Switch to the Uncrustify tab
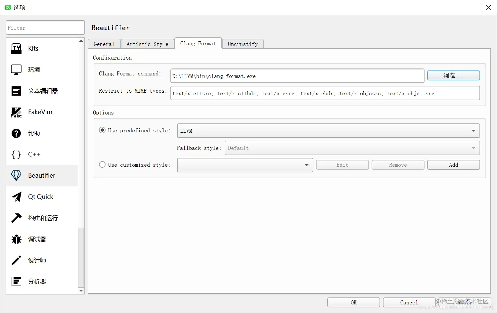The width and height of the screenshot is (497, 313). 243,44
